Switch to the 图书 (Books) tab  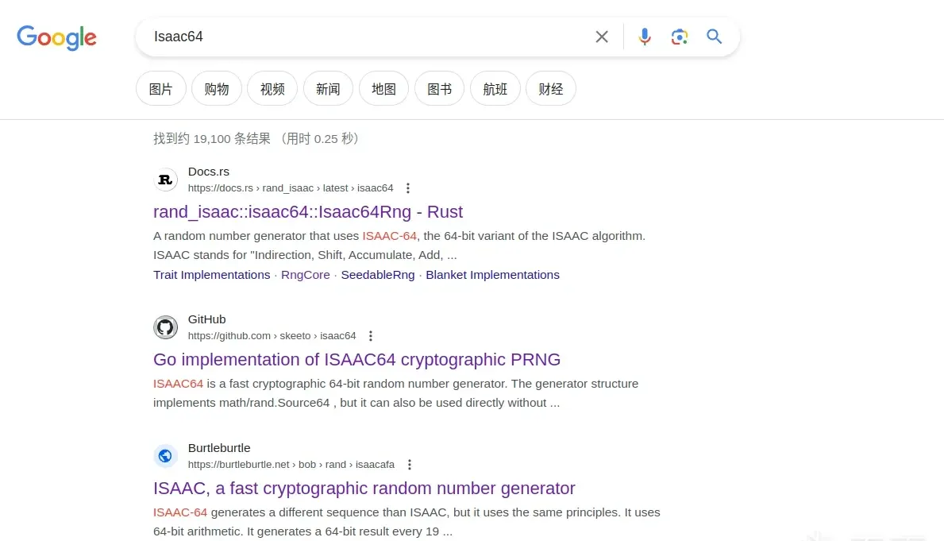click(440, 88)
